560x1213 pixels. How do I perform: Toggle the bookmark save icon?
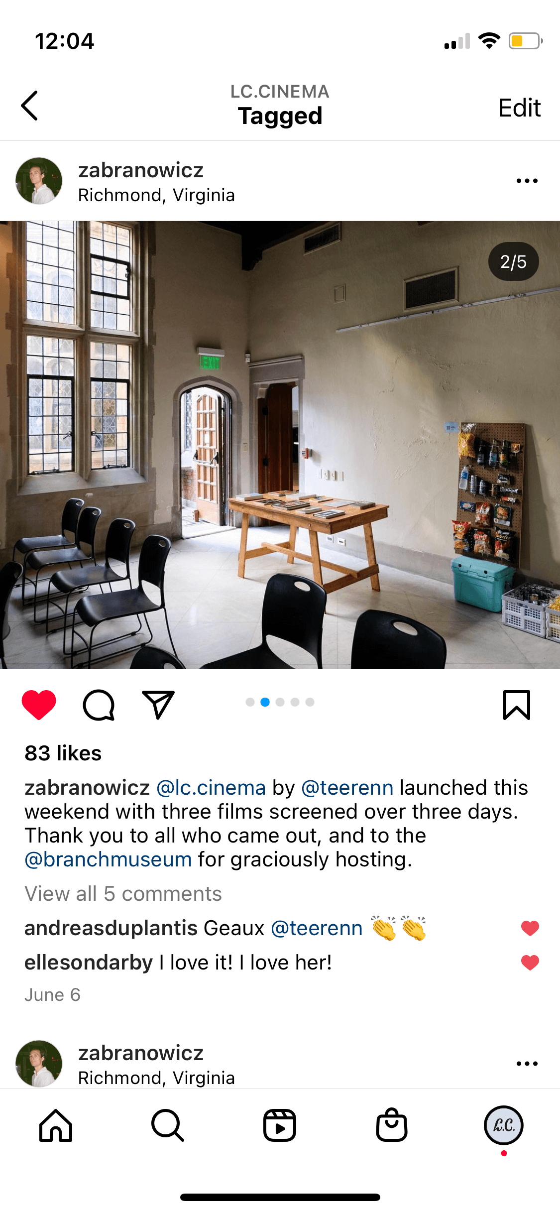(x=517, y=705)
